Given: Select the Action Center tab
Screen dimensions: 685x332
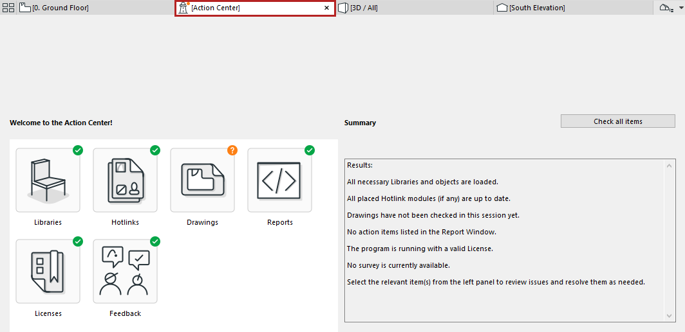Looking at the screenshot, I should (255, 8).
